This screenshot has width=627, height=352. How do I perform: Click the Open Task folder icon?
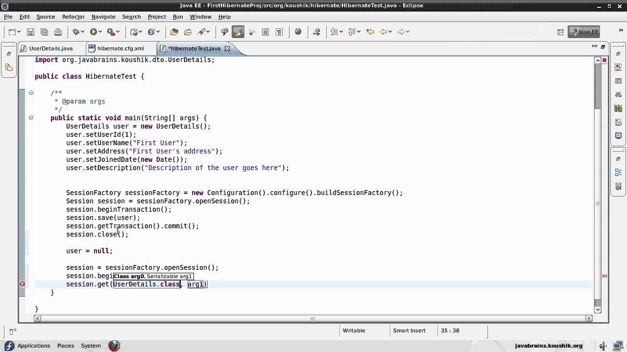188,32
